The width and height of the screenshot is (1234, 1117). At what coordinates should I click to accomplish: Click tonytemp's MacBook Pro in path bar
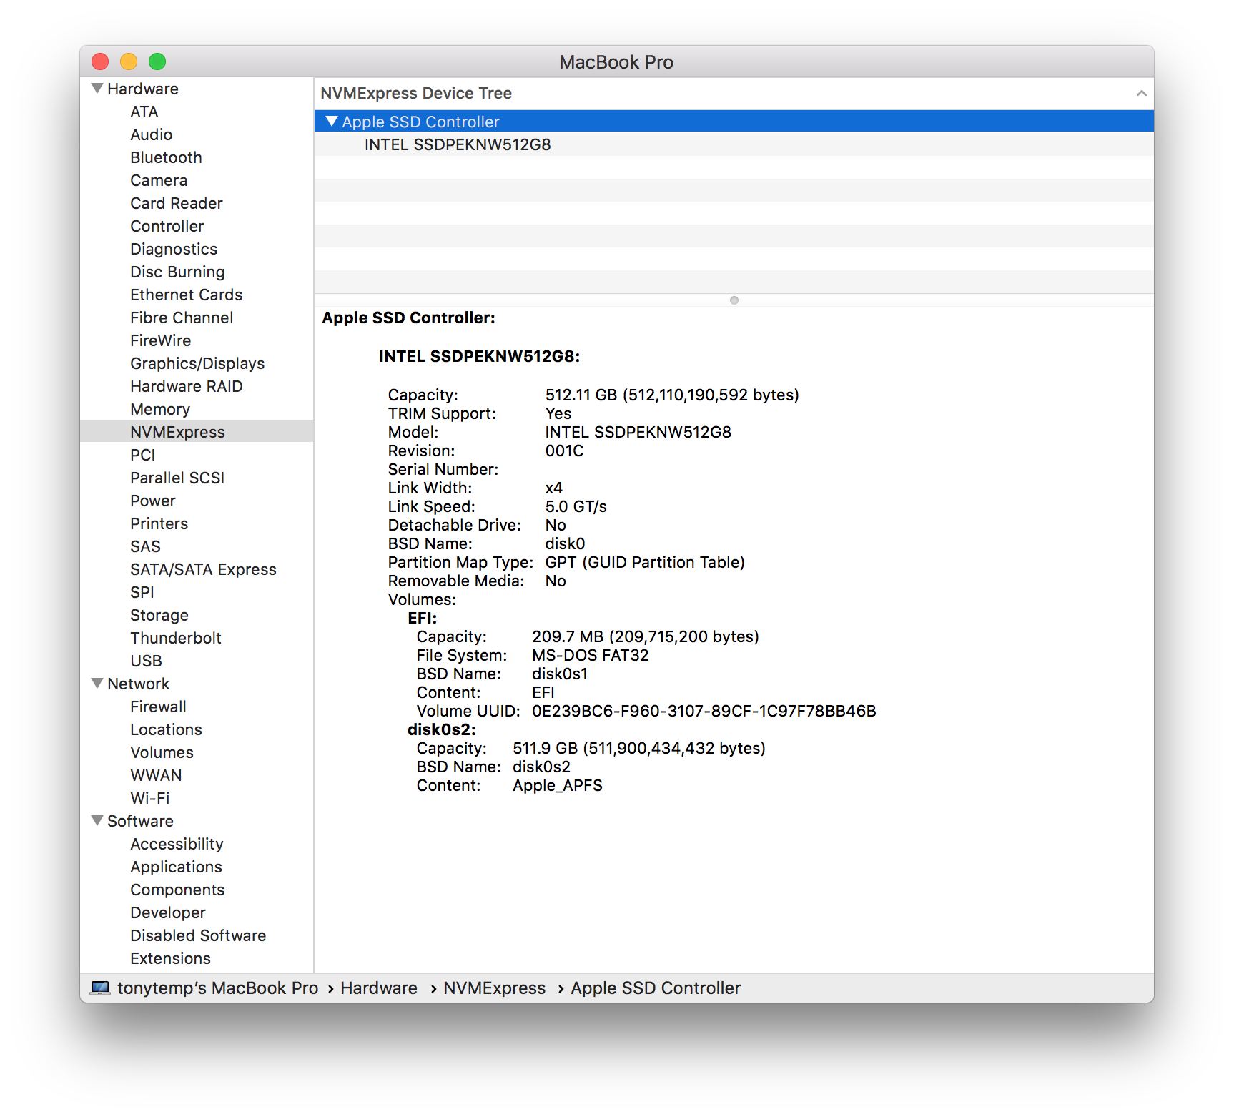[217, 988]
